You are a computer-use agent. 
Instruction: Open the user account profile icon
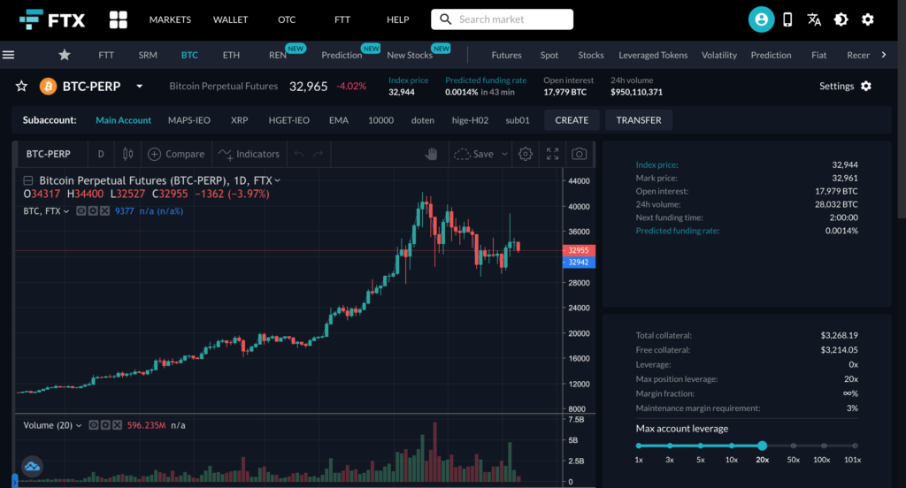click(x=761, y=19)
